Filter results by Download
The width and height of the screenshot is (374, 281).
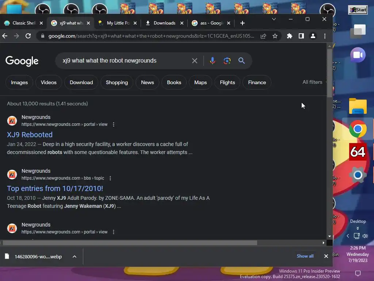pos(81,82)
